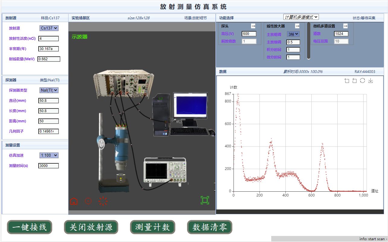388x242 pixels.
Task: Click the arrow beside 探头
Action: [x=253, y=26]
